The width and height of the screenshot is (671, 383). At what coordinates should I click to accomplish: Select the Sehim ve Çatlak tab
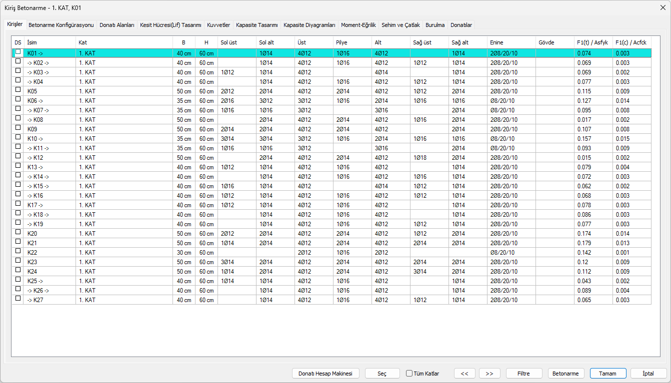click(x=400, y=25)
